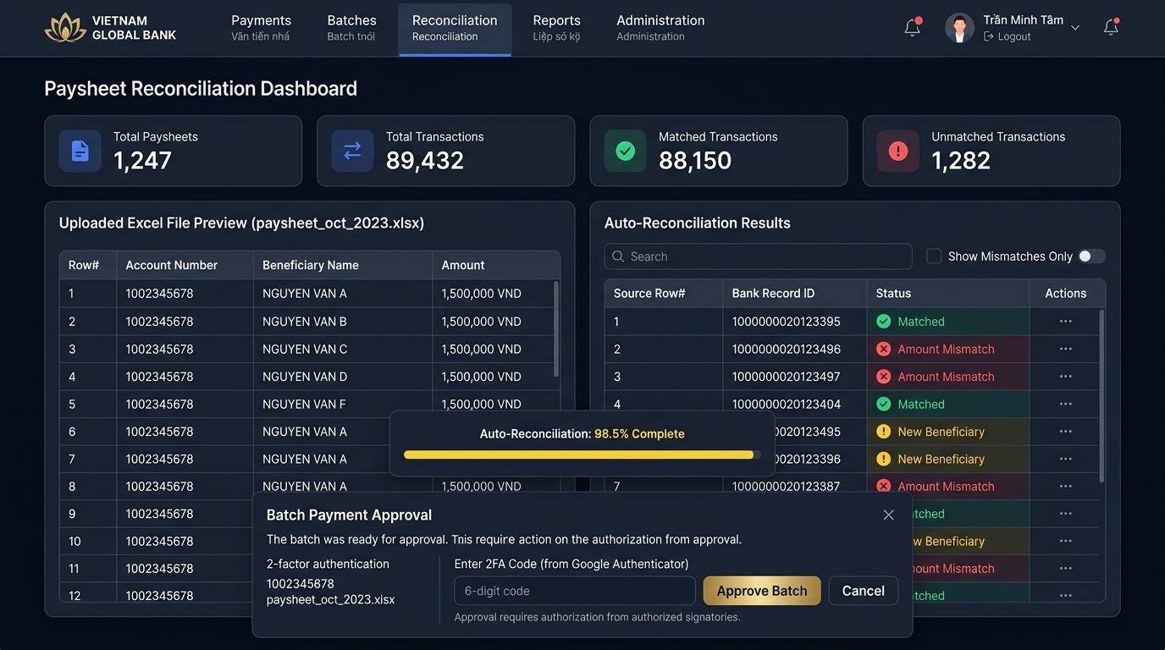Viewport: 1165px width, 650px height.
Task: Open the notification bell beside the user avatar
Action: click(912, 27)
